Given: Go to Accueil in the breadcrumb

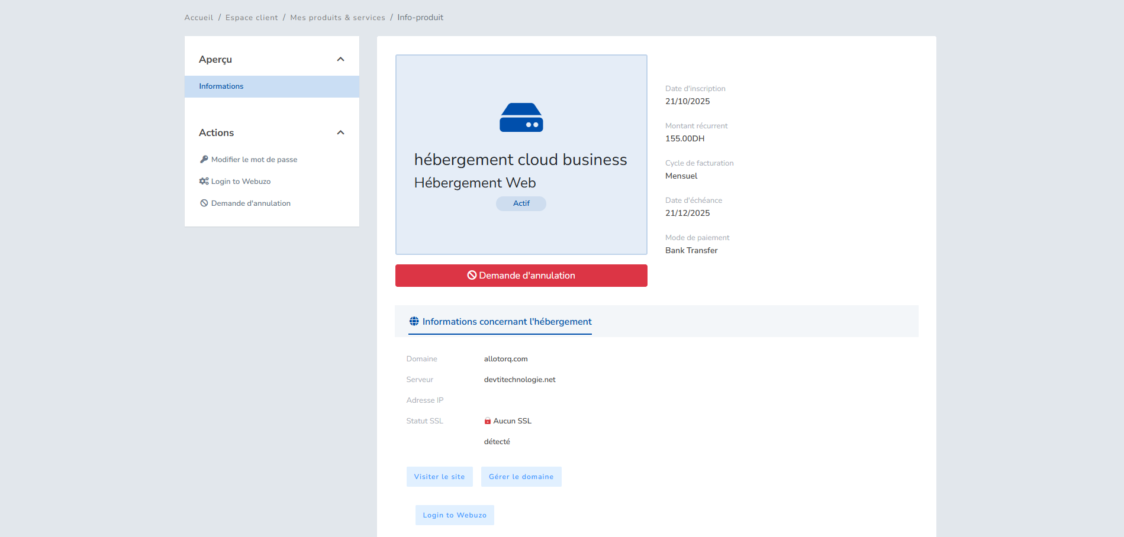Looking at the screenshot, I should tap(199, 18).
